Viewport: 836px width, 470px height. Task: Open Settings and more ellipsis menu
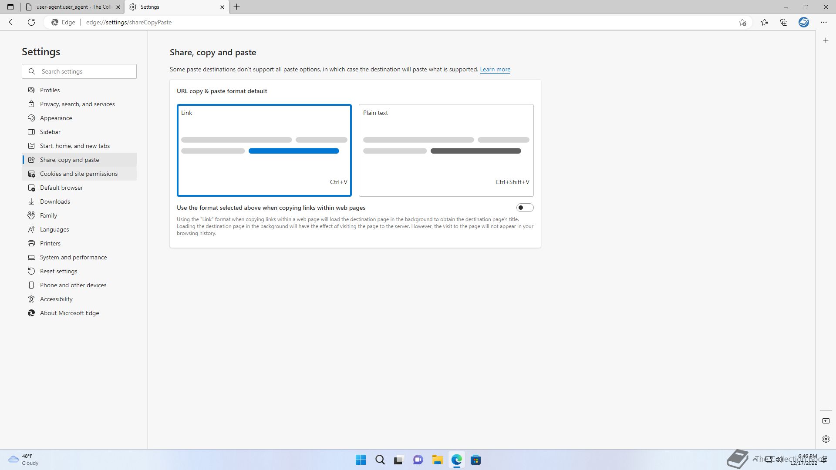pos(823,22)
